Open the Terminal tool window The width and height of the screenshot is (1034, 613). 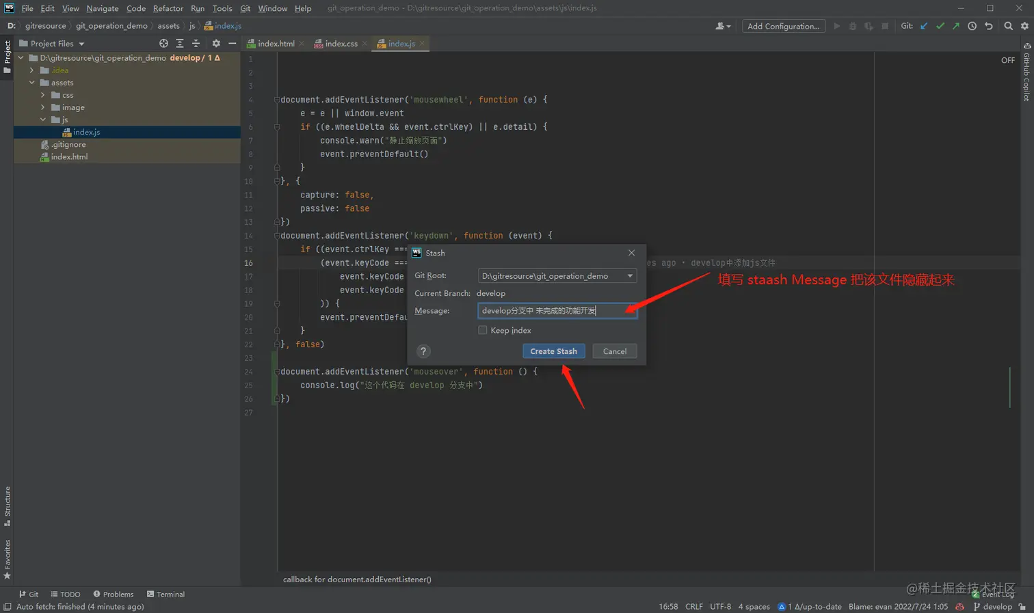click(166, 595)
